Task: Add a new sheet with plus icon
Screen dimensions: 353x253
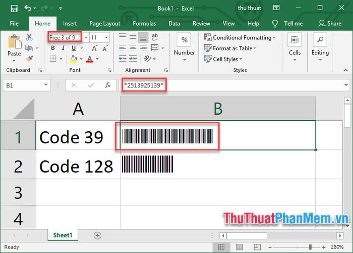Action: (98, 235)
